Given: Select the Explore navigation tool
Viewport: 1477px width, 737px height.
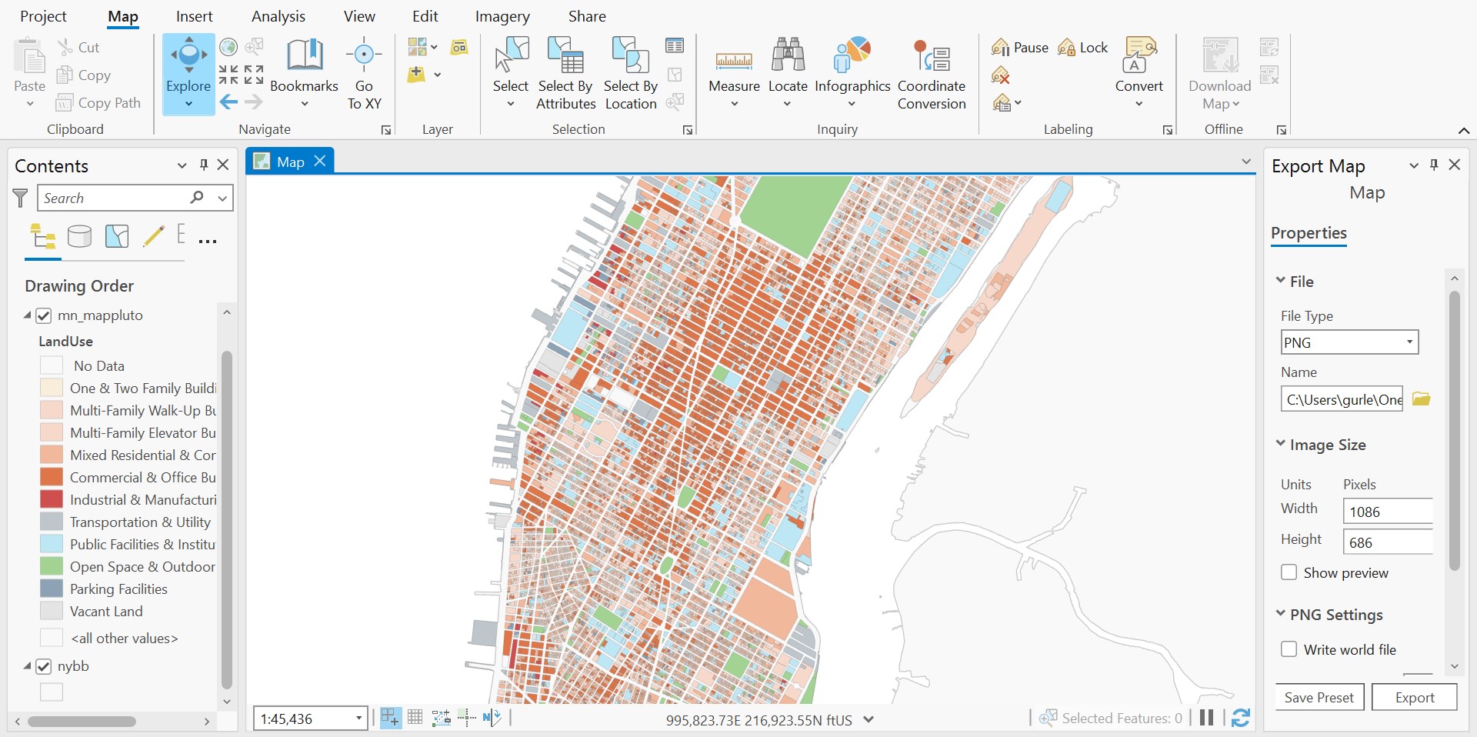Looking at the screenshot, I should (x=188, y=63).
